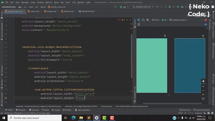The width and height of the screenshot is (215, 121).
Task: Open LottieAnimation theme dropdown
Action: coord(178,20)
